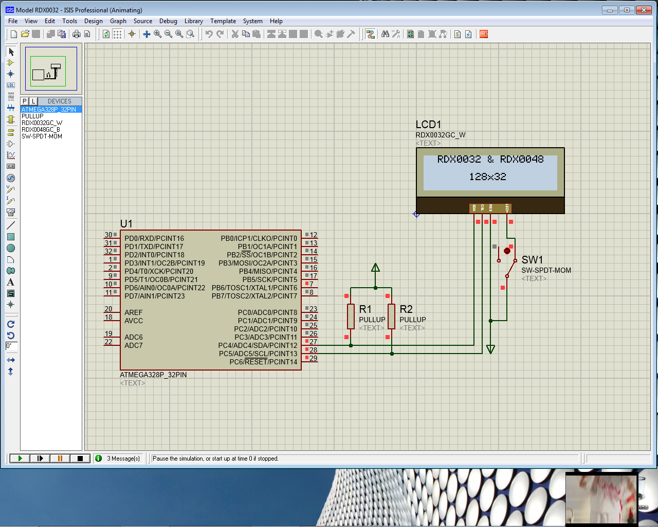This screenshot has height=527, width=658.
Task: Select the Virtual Instruments tool
Action: tap(11, 212)
